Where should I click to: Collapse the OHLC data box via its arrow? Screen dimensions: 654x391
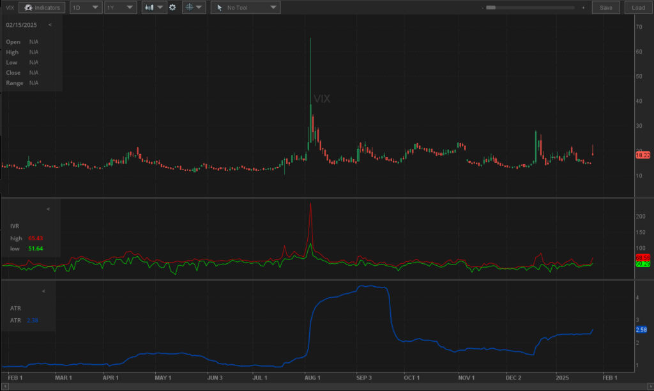coord(50,24)
